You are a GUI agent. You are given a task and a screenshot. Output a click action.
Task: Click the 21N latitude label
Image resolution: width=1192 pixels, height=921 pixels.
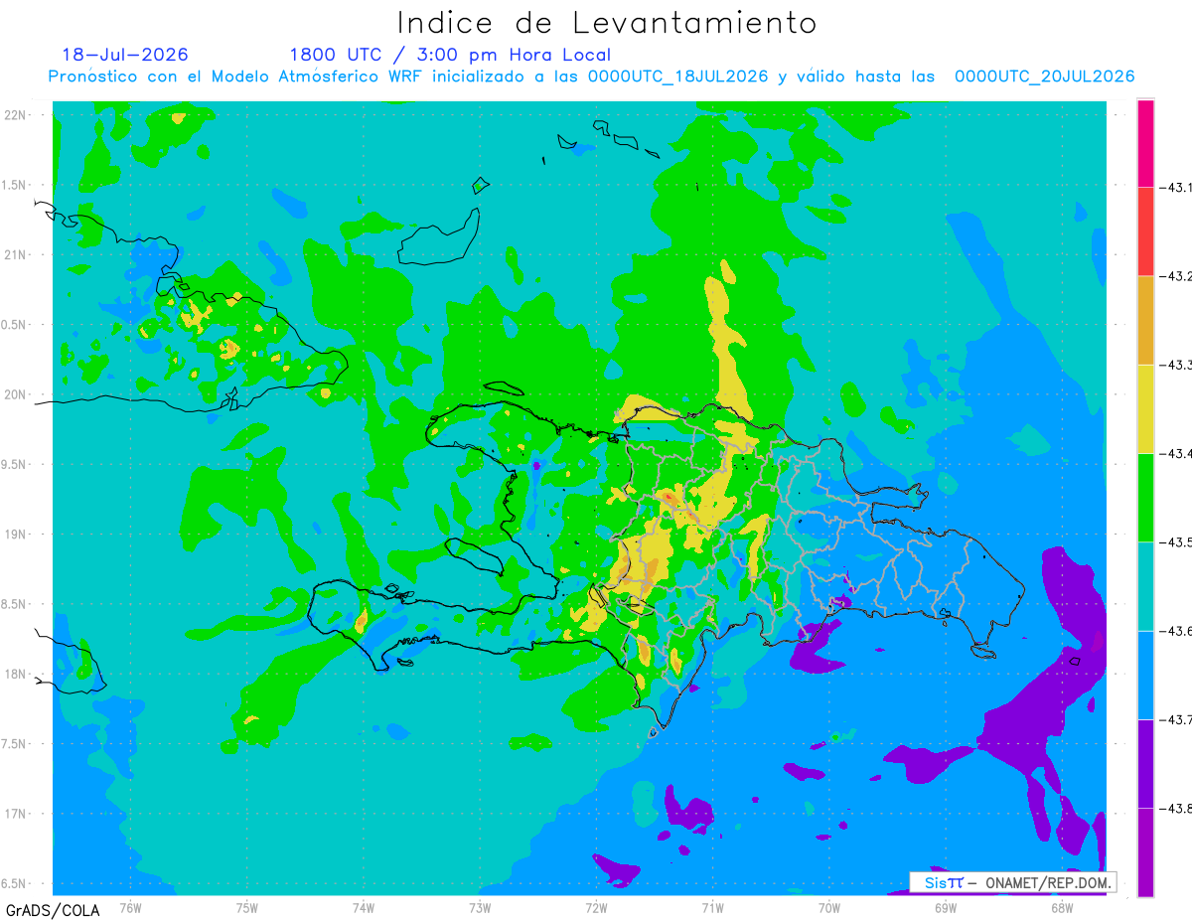point(16,254)
